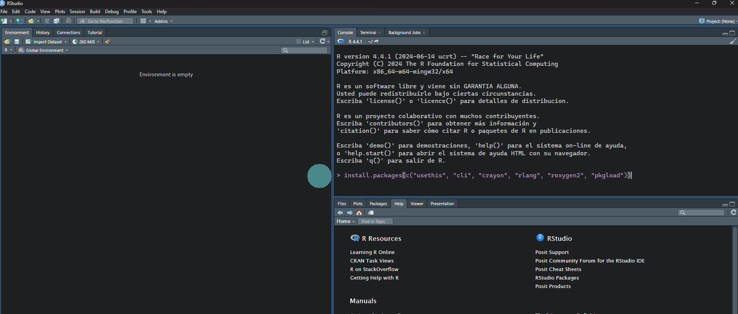The image size is (738, 314).
Task: Click the Help pane home icon
Action: click(x=359, y=213)
